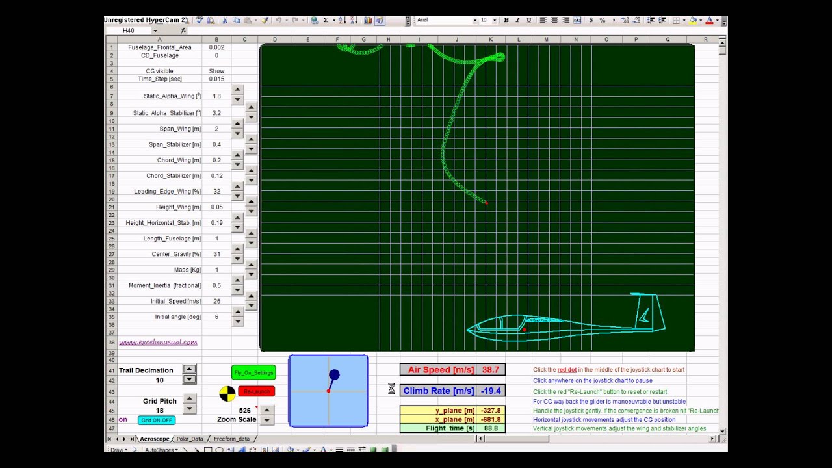
Task: Increase Static_Alpha_Stabilizer with up spinner
Action: point(251,108)
